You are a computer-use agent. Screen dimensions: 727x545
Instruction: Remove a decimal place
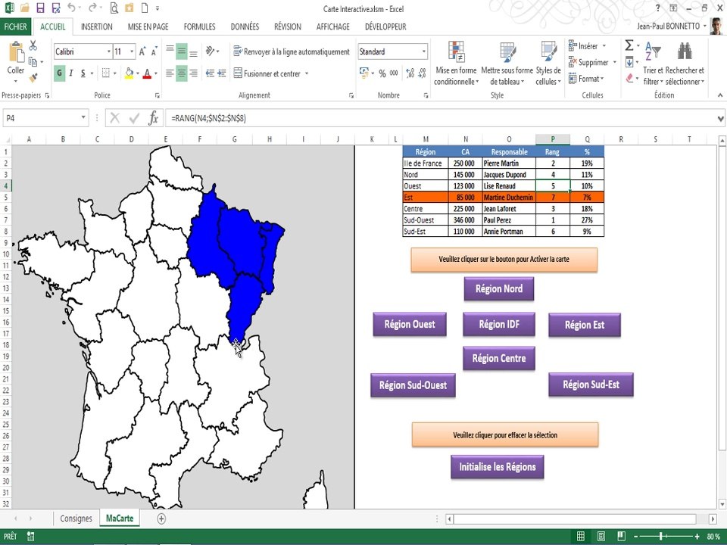(x=422, y=73)
